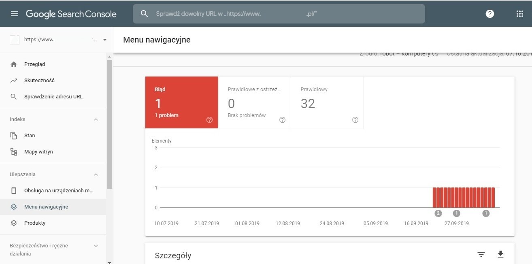Toggle the Prawidłowy status card
Screen dimensions: 532x264
(328, 102)
